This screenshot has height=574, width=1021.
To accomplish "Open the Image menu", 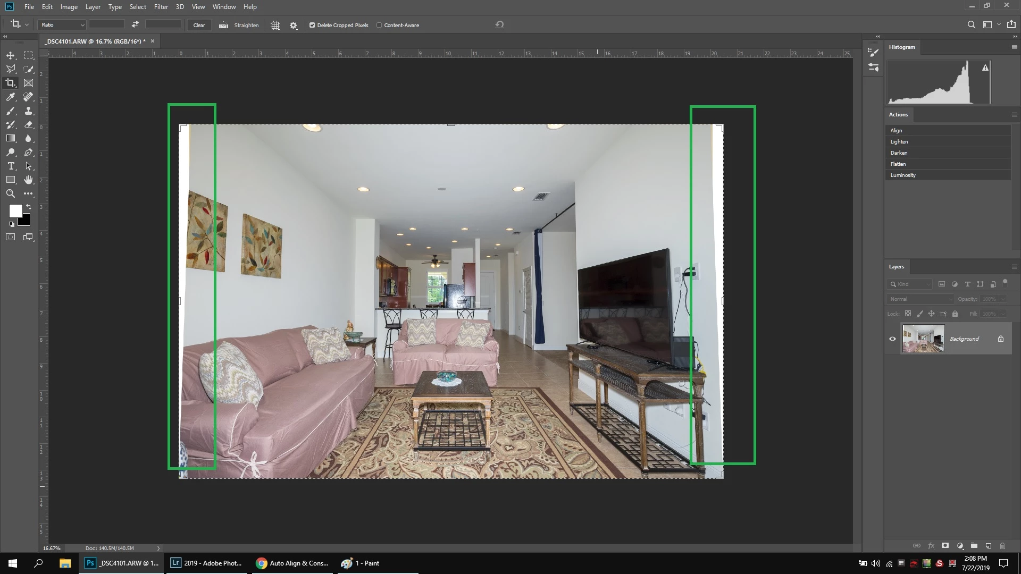I will (69, 7).
